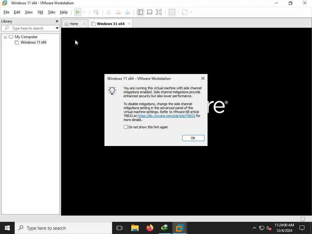Select My Computer in the Library

click(x=26, y=37)
